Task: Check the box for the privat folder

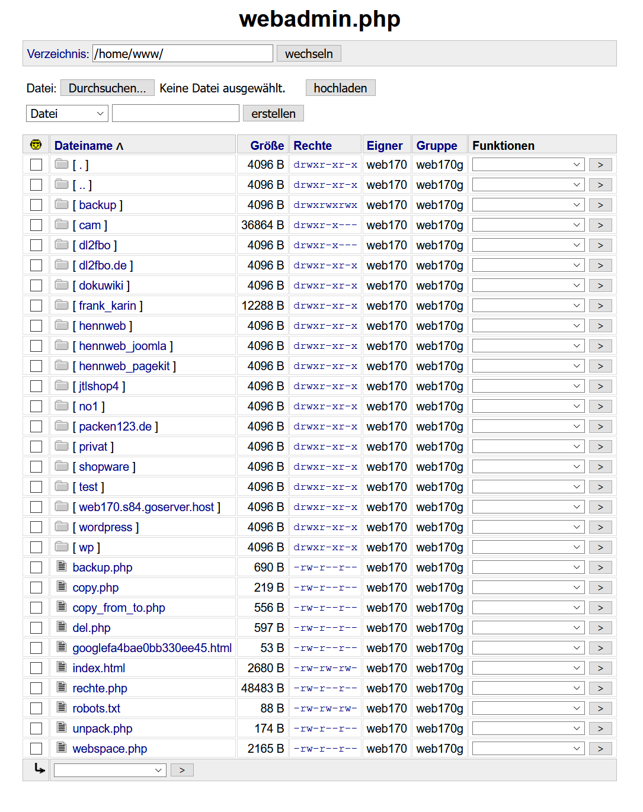Action: pyautogui.click(x=36, y=447)
